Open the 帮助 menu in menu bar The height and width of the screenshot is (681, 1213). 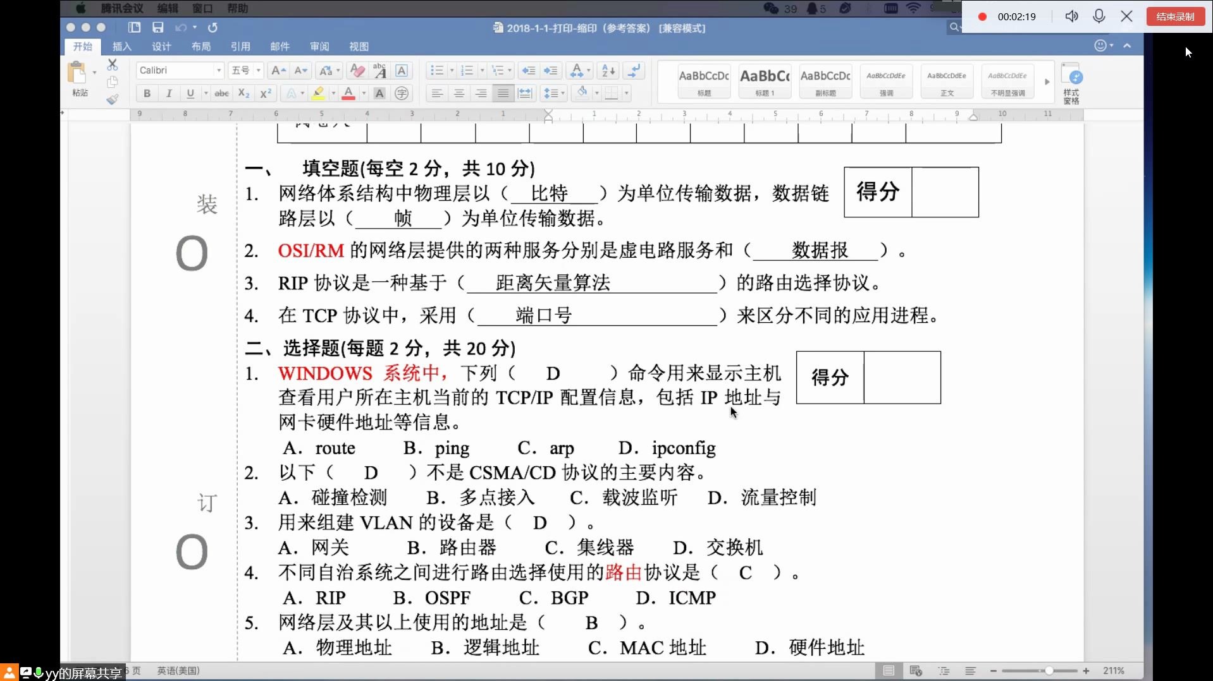coord(238,8)
